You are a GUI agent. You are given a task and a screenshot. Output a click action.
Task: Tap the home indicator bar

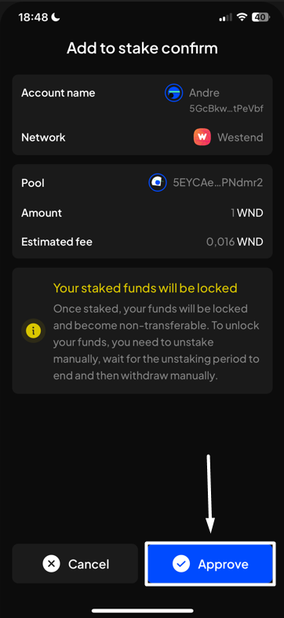pyautogui.click(x=142, y=611)
